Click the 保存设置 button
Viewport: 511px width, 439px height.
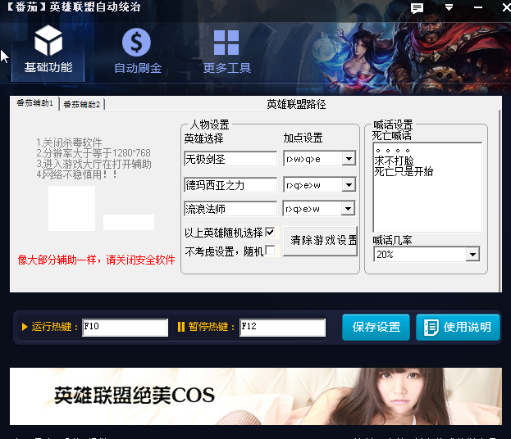coord(376,327)
